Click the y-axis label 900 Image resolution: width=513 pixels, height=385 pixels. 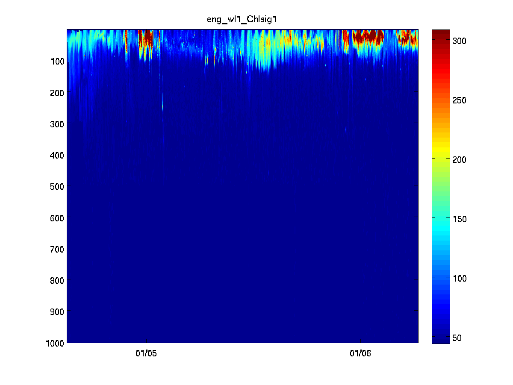pyautogui.click(x=58, y=312)
